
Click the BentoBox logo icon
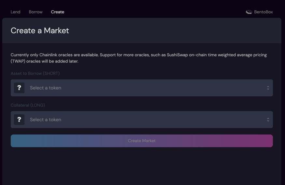[249, 12]
